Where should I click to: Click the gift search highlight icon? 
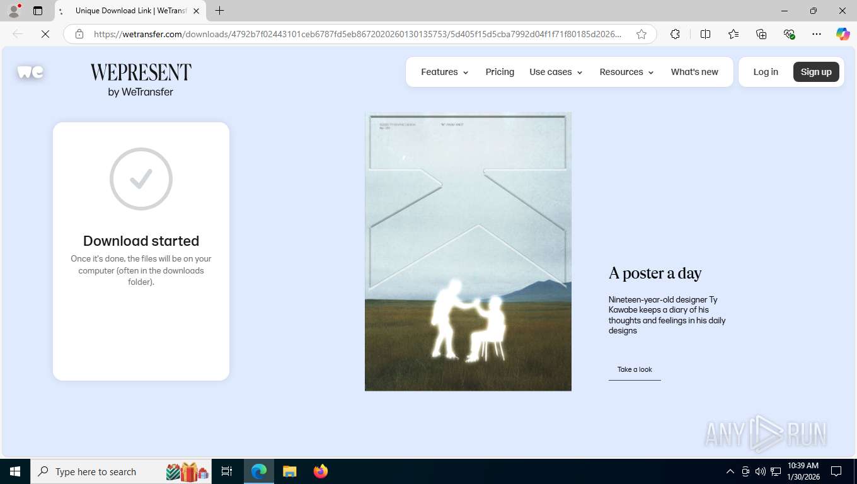click(187, 471)
